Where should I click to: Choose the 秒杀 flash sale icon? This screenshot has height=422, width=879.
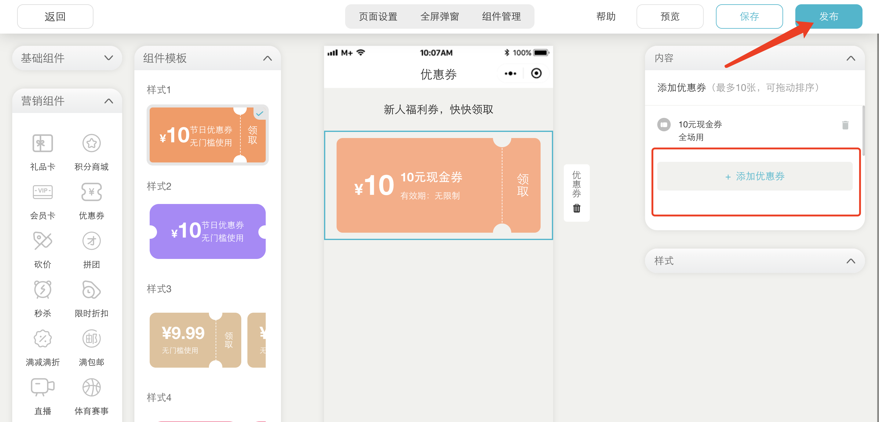(x=42, y=290)
